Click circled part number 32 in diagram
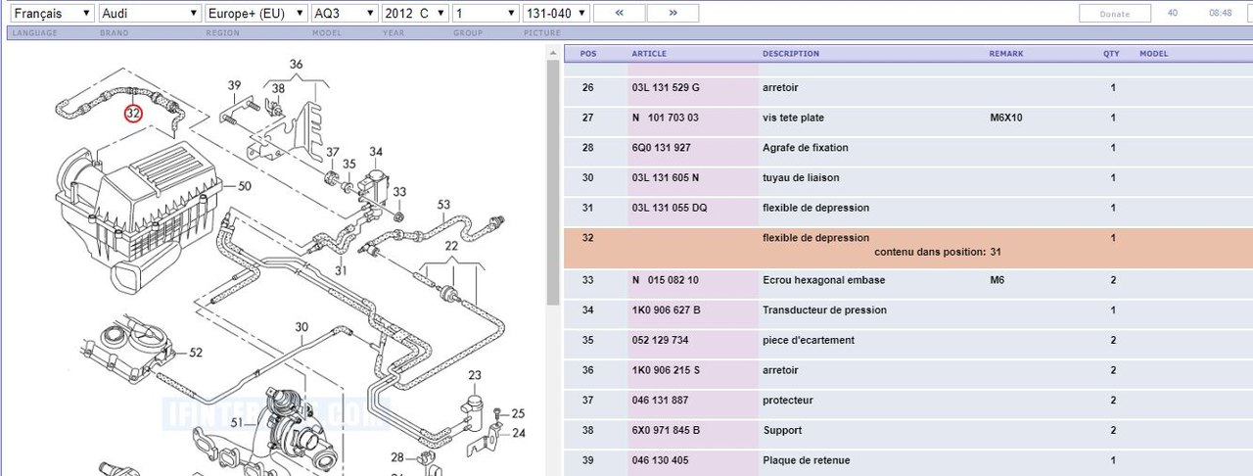The image size is (1253, 476). coord(133,113)
